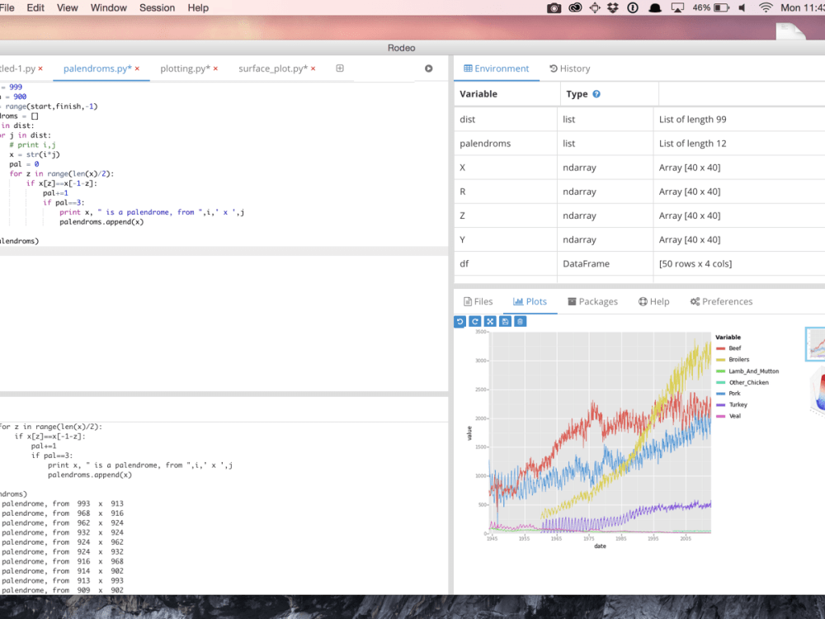Navigate to the next plot
The image size is (825, 619).
click(474, 321)
